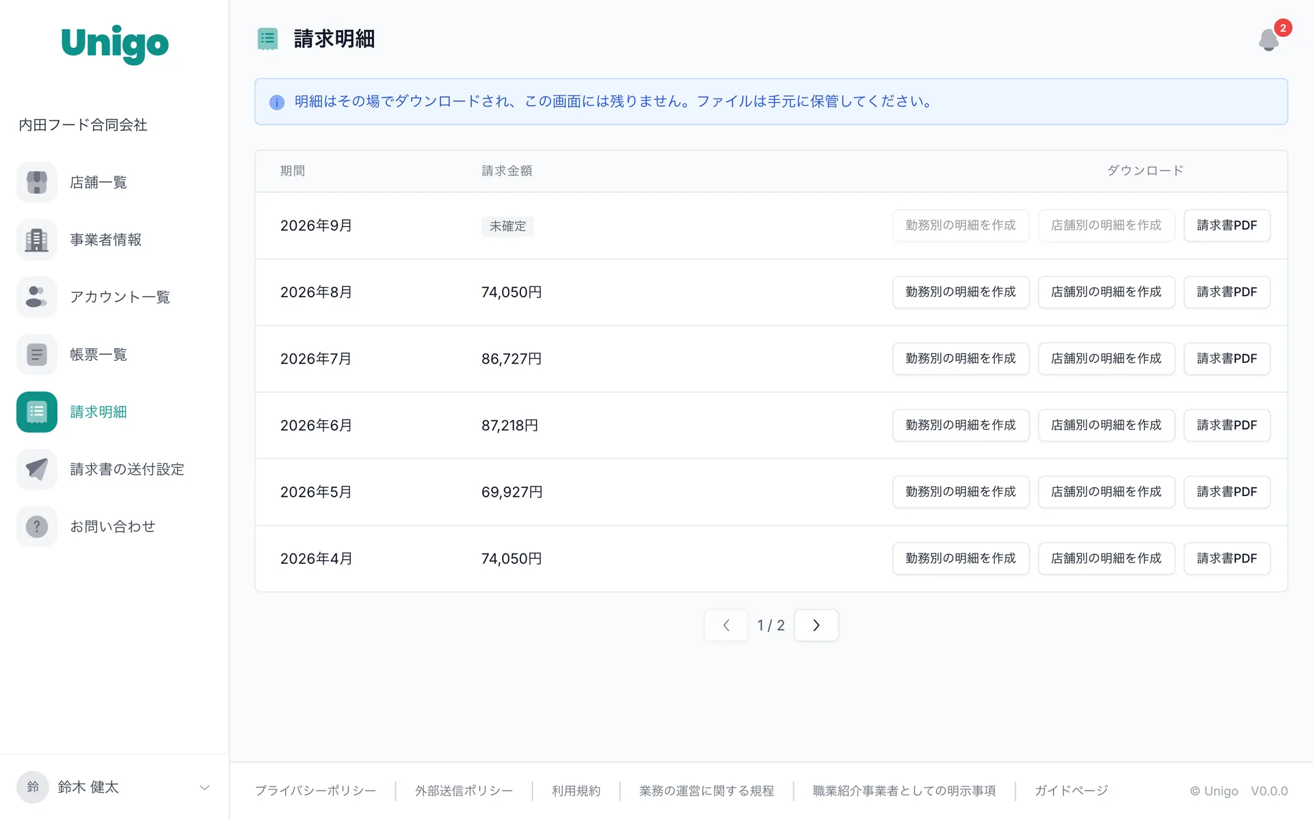Click the 事業者情報 building icon
This screenshot has width=1313, height=820.
[x=37, y=240]
